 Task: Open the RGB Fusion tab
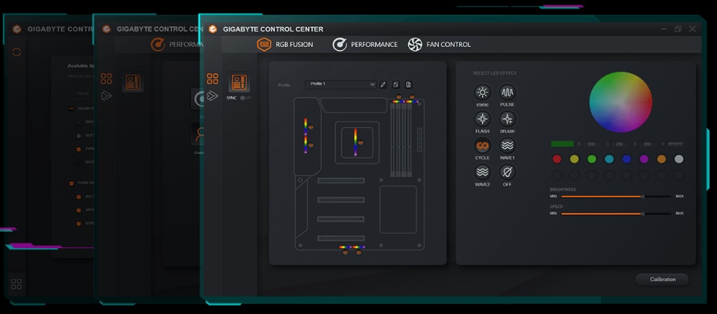point(285,45)
